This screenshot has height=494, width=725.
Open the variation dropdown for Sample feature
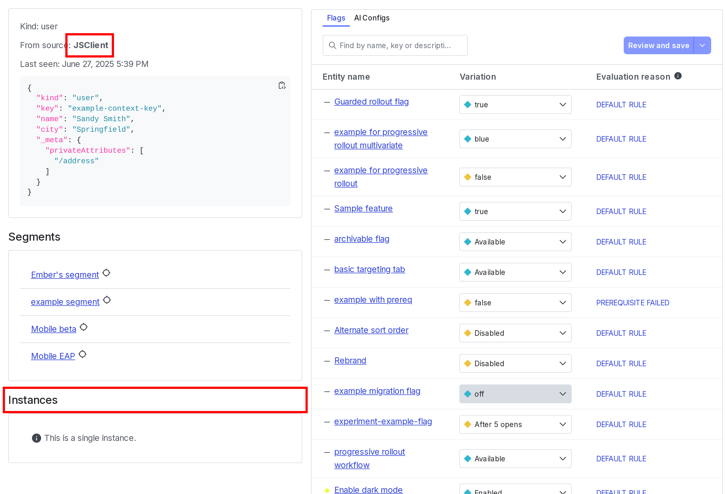tap(515, 211)
